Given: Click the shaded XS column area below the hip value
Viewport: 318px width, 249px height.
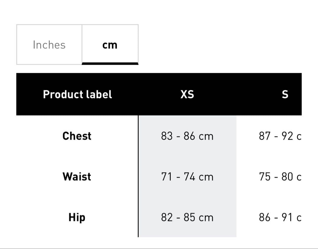Looking at the screenshot, I should point(187,231).
